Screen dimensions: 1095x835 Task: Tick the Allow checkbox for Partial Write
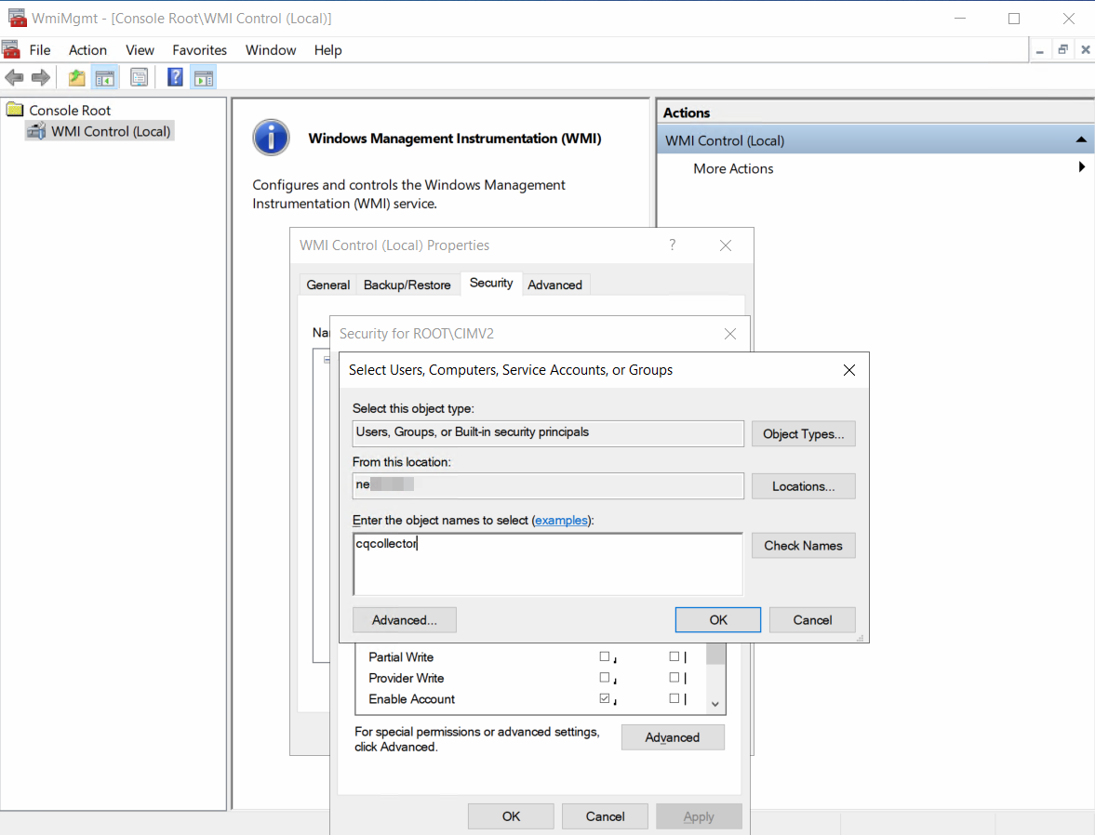(605, 657)
